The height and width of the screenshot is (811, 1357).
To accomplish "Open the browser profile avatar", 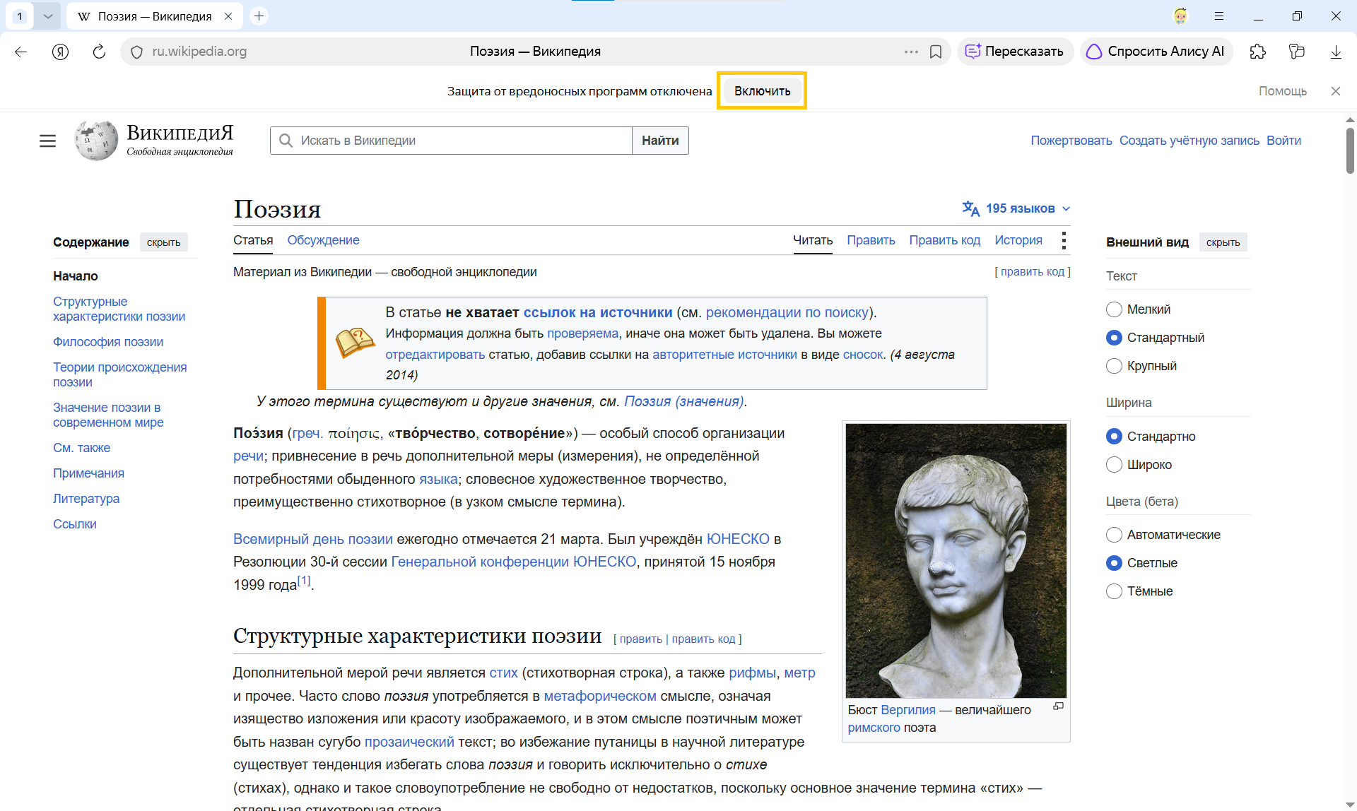I will 1181,16.
